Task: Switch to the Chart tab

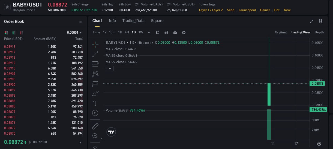Action: click(x=97, y=21)
